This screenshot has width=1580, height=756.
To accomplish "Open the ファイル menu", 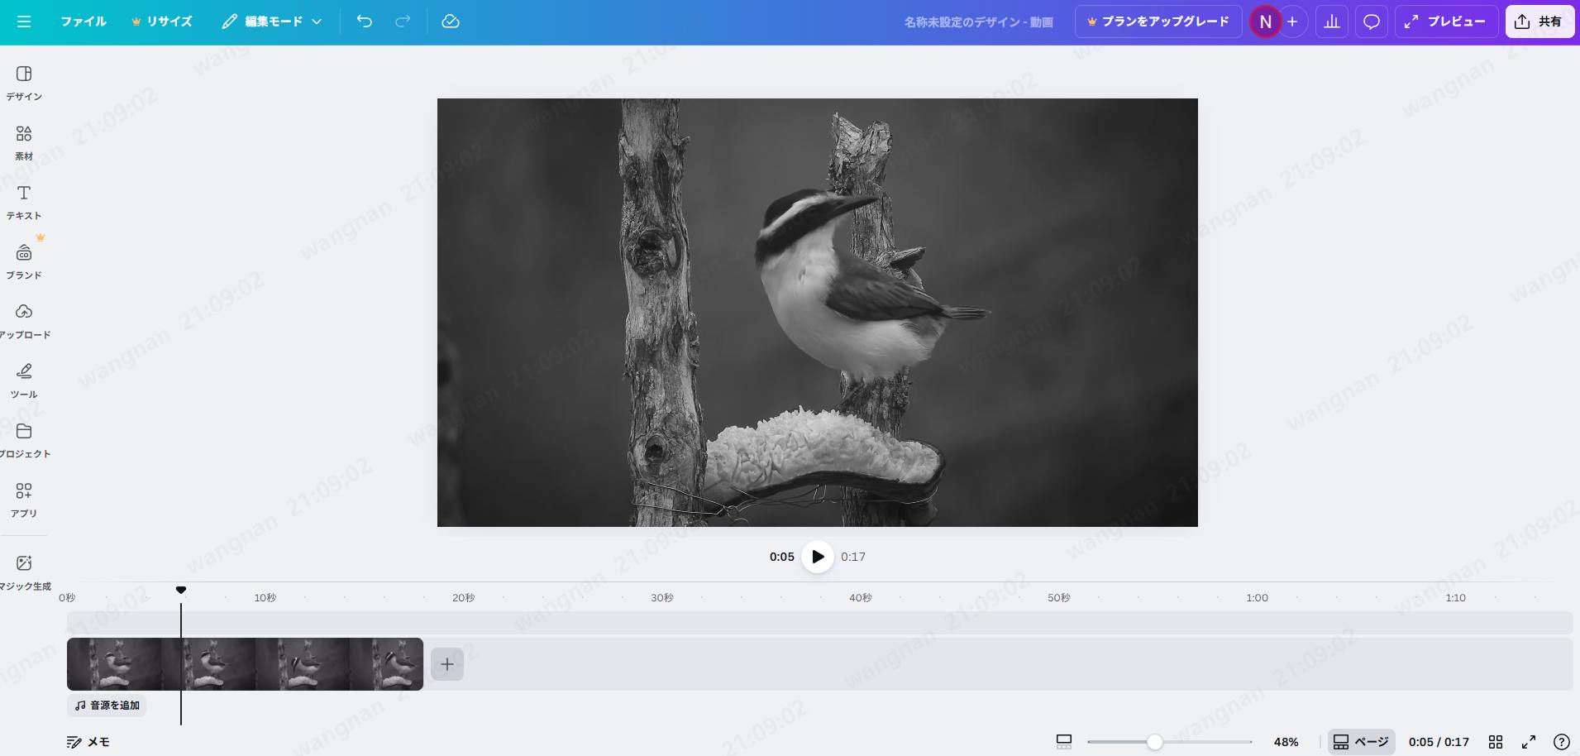I will coord(84,22).
